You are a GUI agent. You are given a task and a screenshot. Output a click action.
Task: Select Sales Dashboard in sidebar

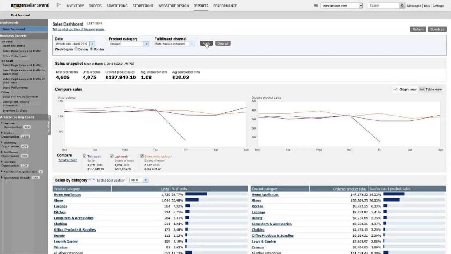click(24, 29)
